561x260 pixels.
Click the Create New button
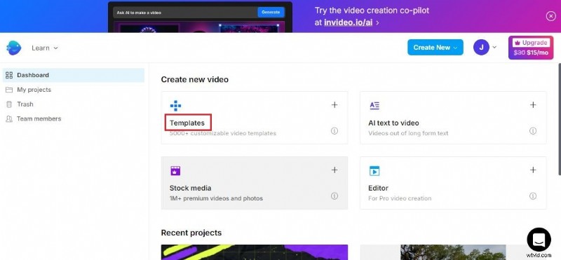coord(435,47)
